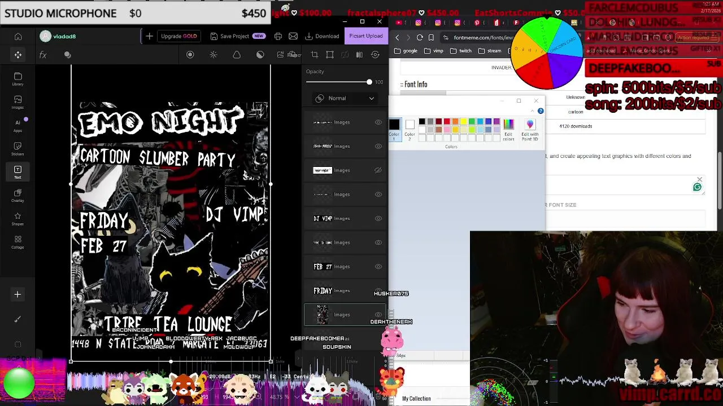Viewport: 723px width, 406px height.
Task: Collapse the Paint ribbon with chevron
Action: click(533, 111)
